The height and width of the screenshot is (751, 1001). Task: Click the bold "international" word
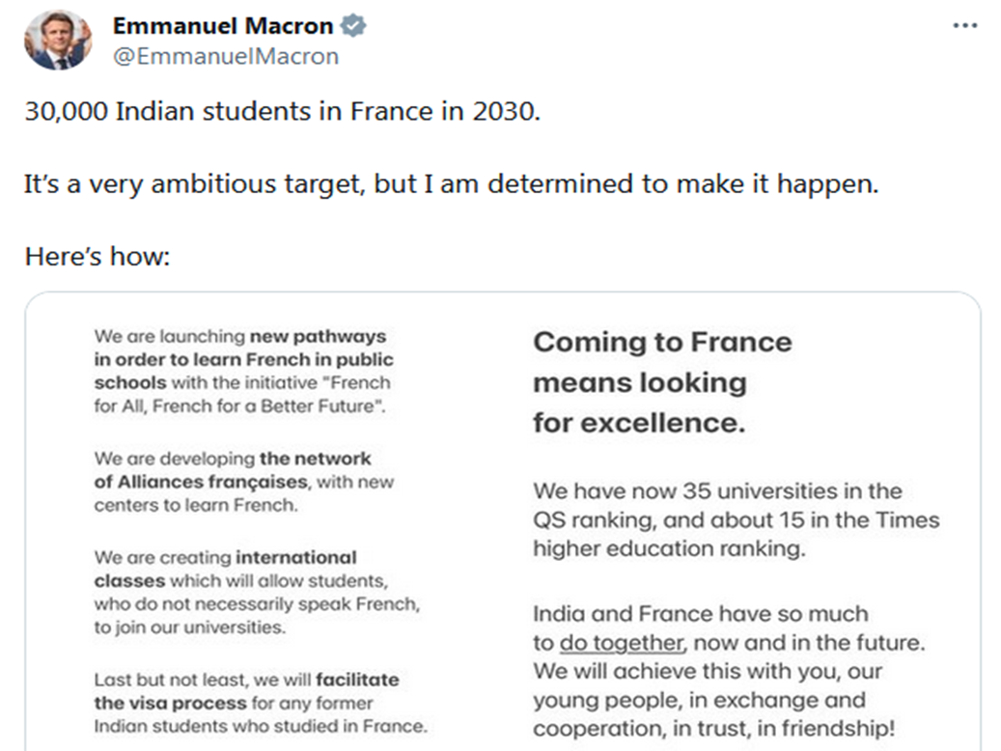point(295,557)
